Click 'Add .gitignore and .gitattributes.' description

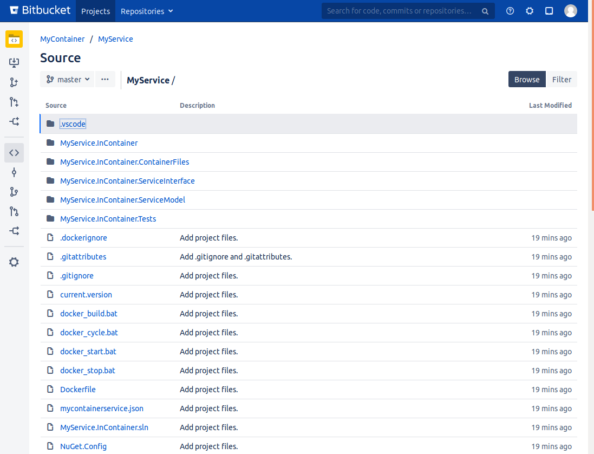click(236, 257)
